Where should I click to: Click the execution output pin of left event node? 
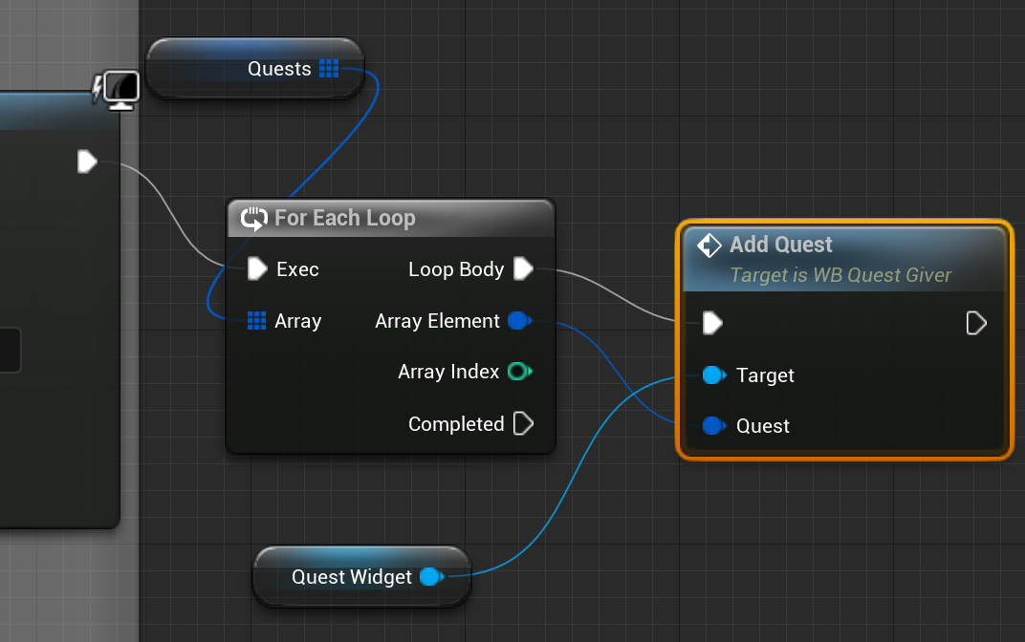pos(87,161)
